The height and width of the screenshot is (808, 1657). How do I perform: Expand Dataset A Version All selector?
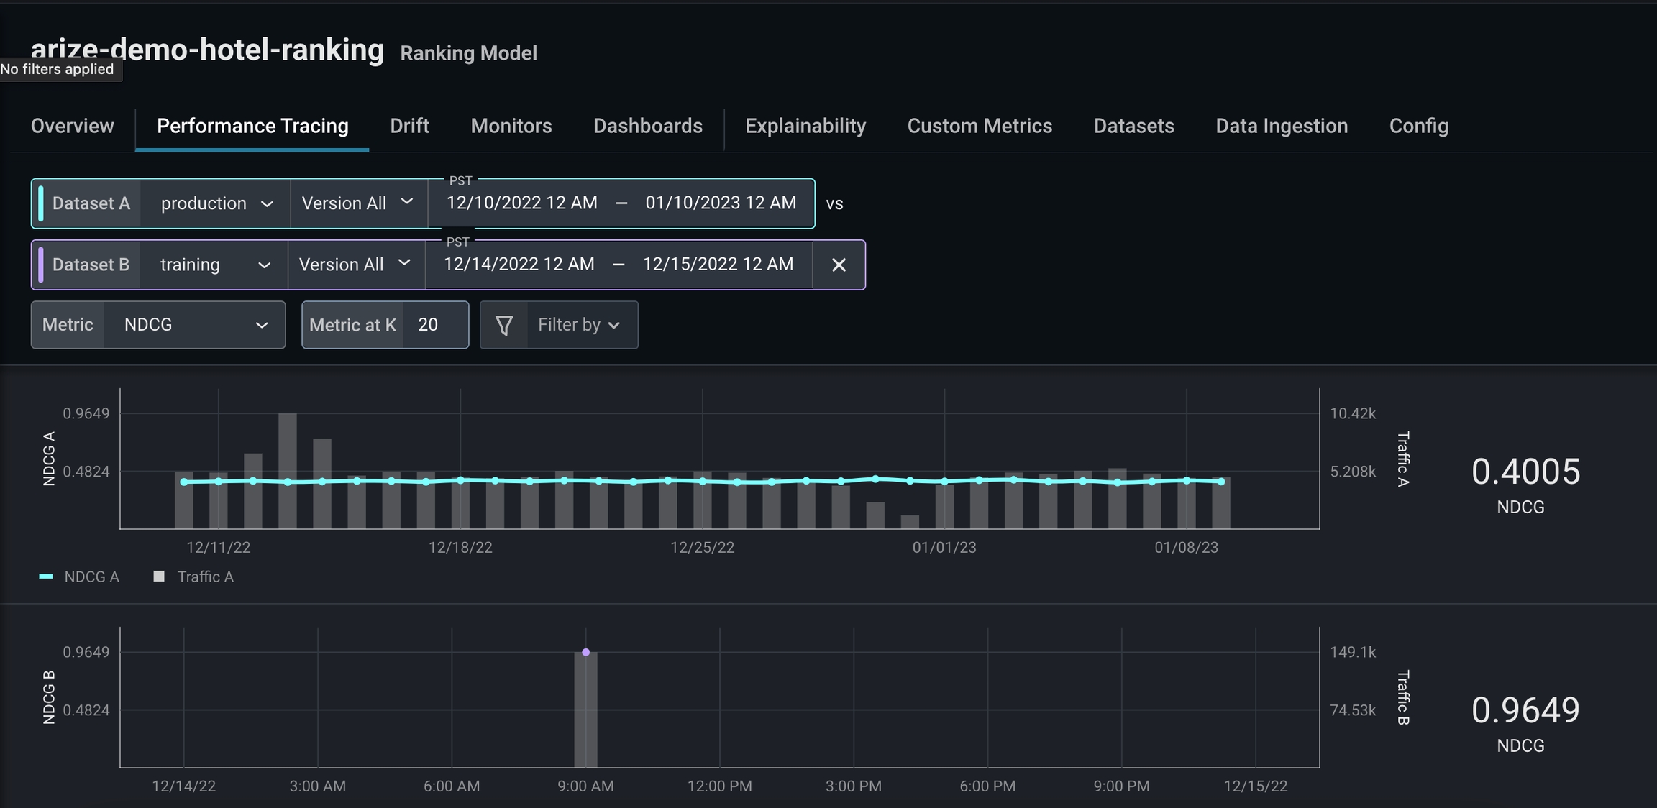click(x=357, y=203)
